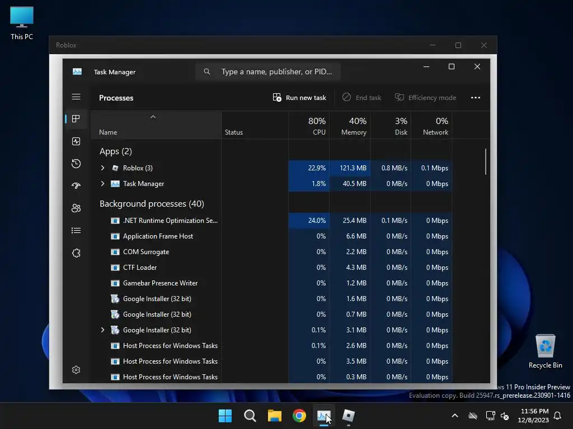The image size is (573, 429).
Task: Click the Task Manager title bar app icon
Action: 77,72
